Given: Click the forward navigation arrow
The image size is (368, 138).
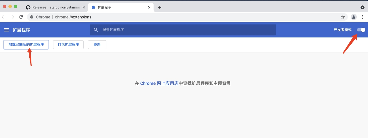Looking at the screenshot, I should coord(12,17).
